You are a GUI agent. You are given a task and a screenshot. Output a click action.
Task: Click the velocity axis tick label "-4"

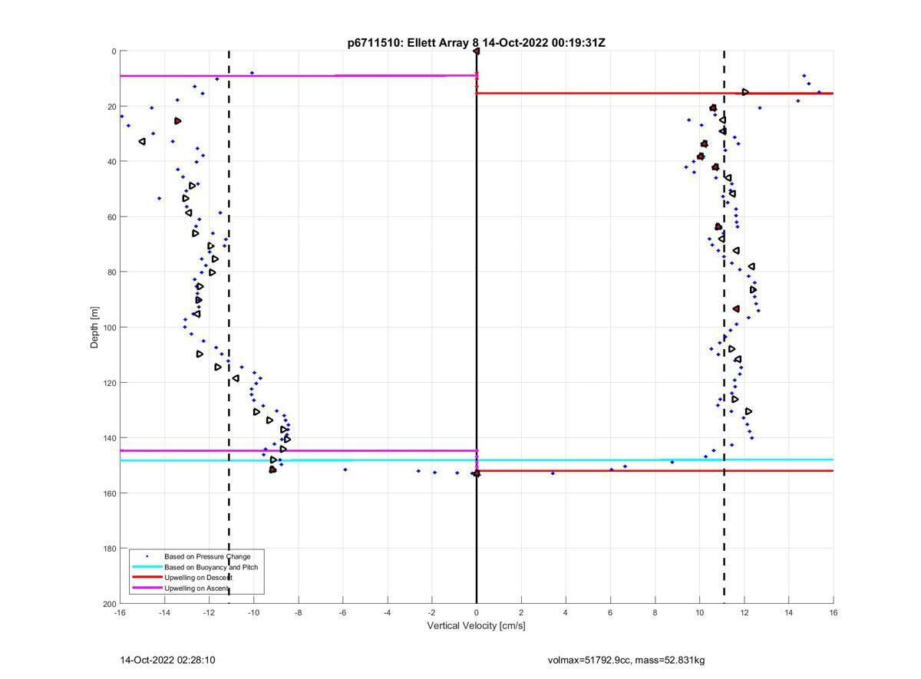click(387, 613)
